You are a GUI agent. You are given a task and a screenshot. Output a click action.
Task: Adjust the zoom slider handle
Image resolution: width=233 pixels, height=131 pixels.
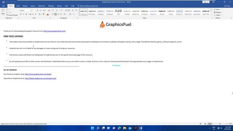coord(220,124)
